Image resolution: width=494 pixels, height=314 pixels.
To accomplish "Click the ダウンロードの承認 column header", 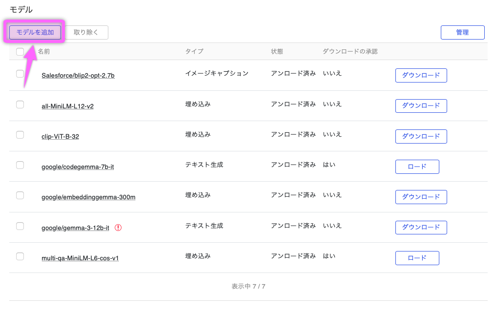I will pyautogui.click(x=350, y=51).
